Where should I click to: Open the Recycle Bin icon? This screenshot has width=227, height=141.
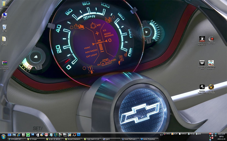pyautogui.click(x=4, y=28)
